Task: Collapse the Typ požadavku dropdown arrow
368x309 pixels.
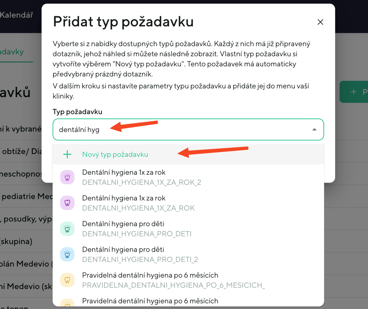Action: coord(314,129)
